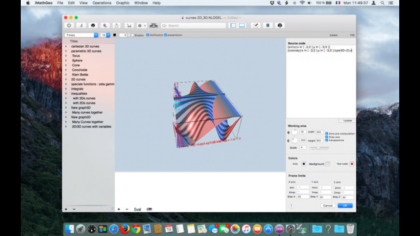Image resolution: width=420 pixels, height=236 pixels.
Task: Click the blue OK button
Action: click(x=345, y=206)
